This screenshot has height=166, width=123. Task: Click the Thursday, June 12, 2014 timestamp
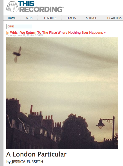[x=25, y=35]
